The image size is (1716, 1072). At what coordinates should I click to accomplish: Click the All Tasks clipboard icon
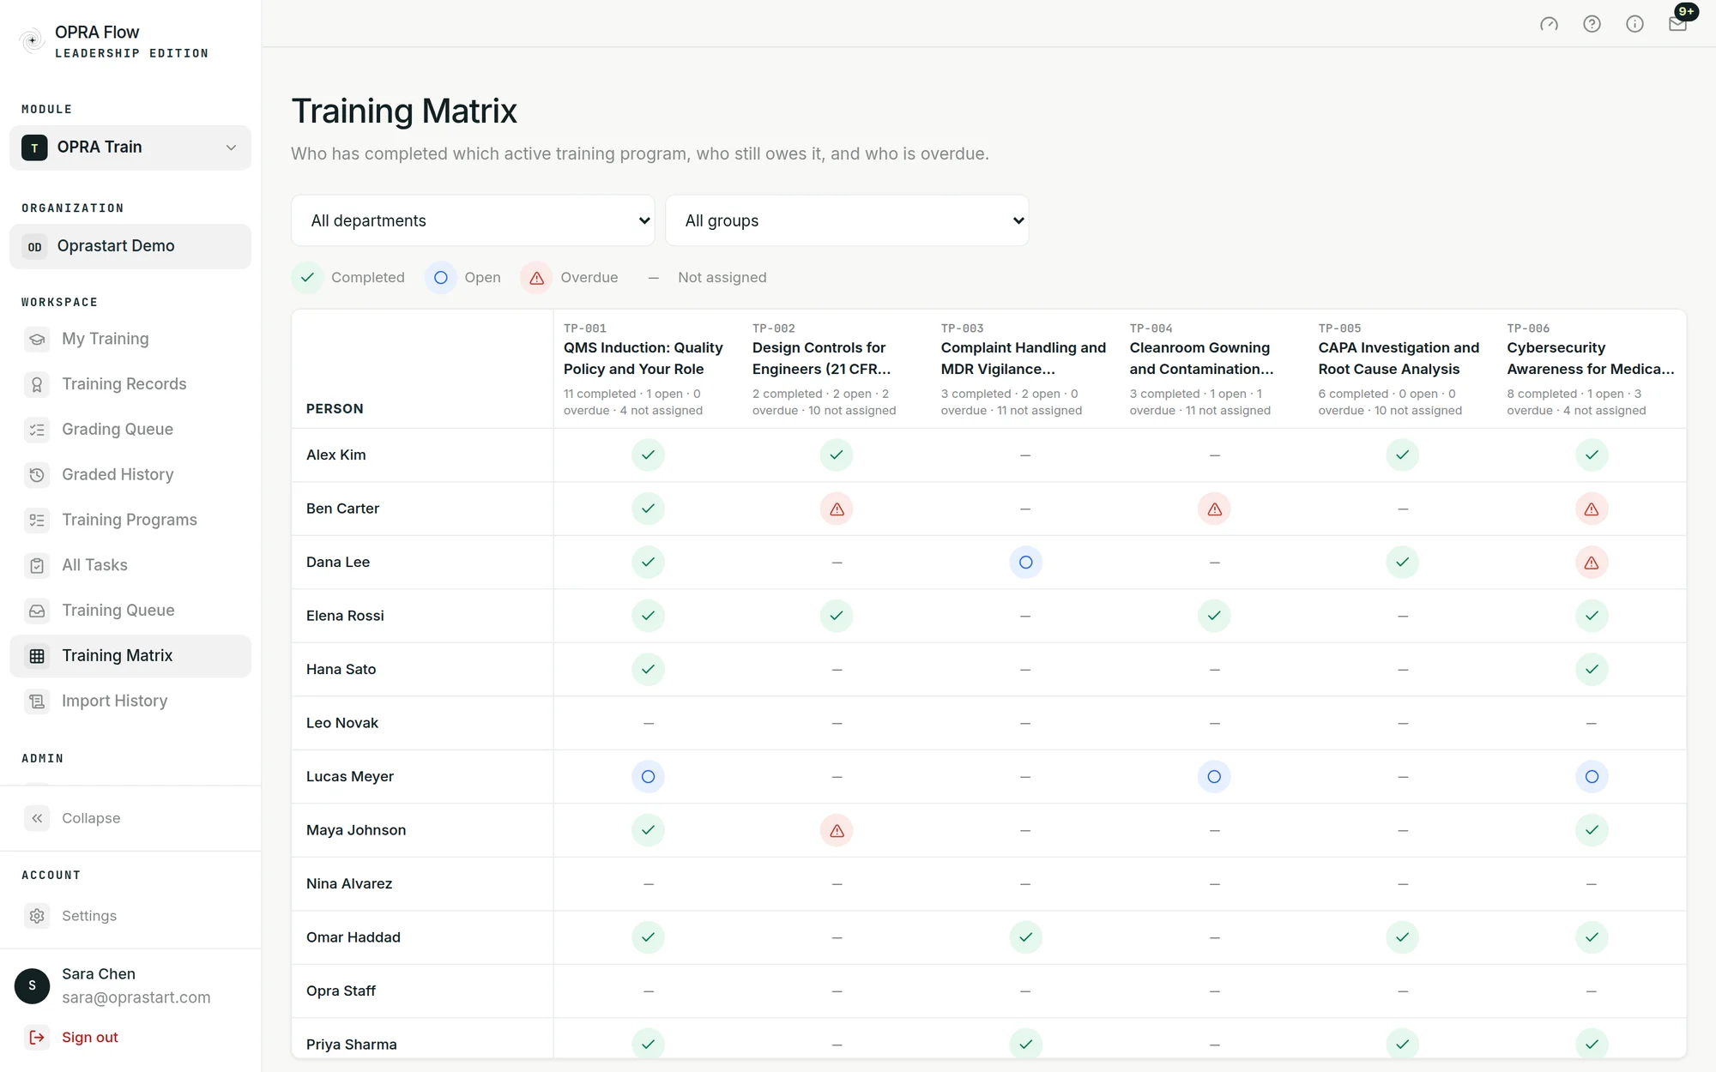tap(37, 566)
